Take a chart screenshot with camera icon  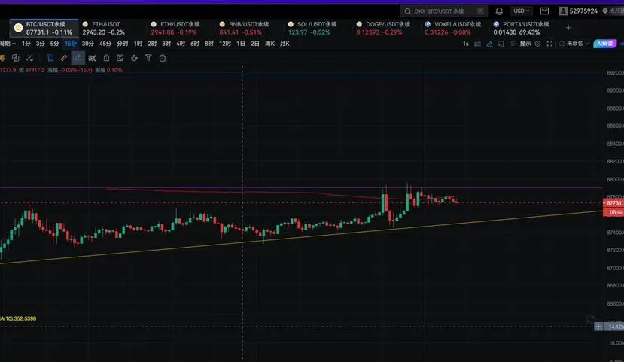tap(477, 44)
